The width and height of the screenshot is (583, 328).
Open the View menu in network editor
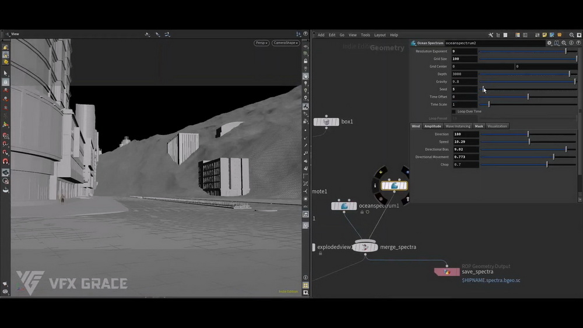tap(353, 35)
